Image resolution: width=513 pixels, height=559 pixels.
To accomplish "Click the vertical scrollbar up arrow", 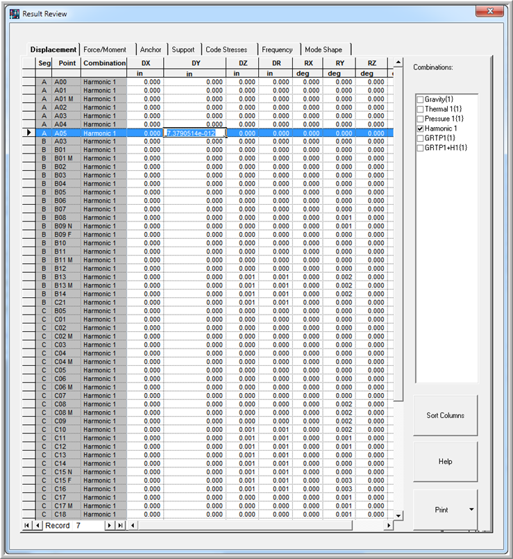I will pyautogui.click(x=398, y=62).
